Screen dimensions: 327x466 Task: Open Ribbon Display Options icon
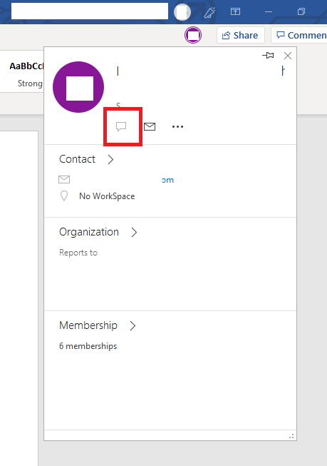pyautogui.click(x=235, y=11)
